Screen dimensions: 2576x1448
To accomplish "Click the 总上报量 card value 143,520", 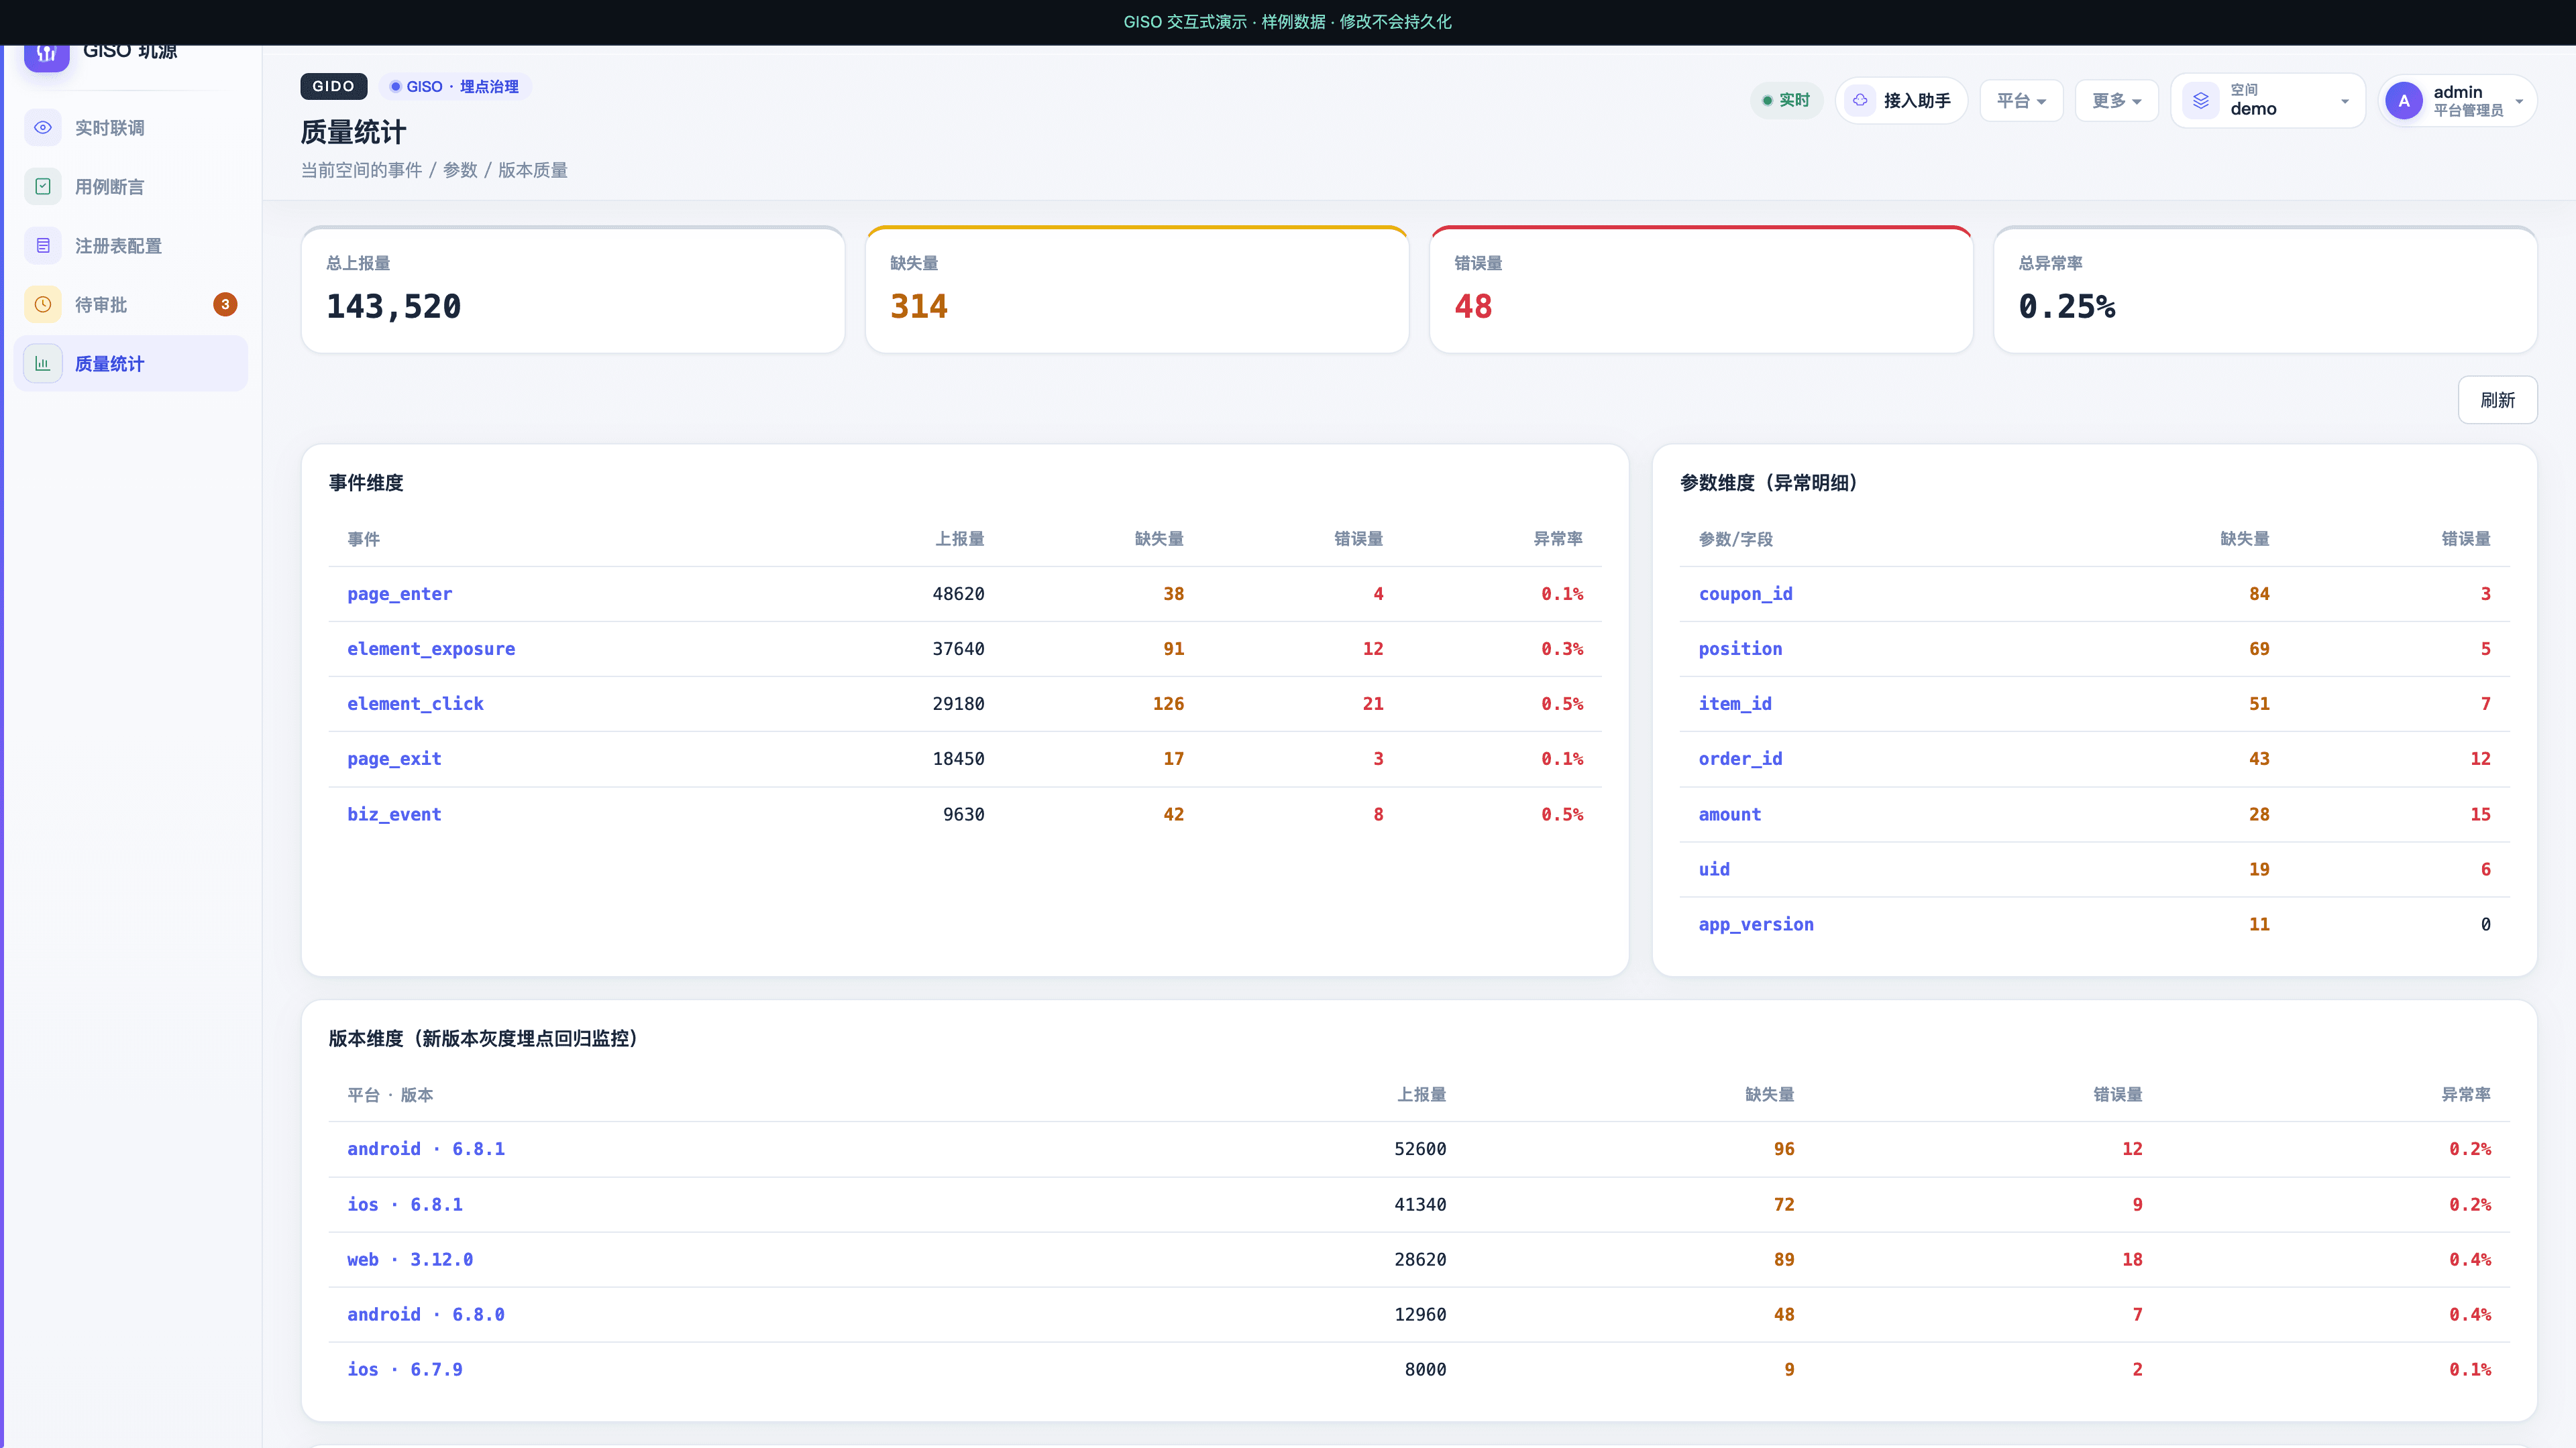I will (394, 306).
